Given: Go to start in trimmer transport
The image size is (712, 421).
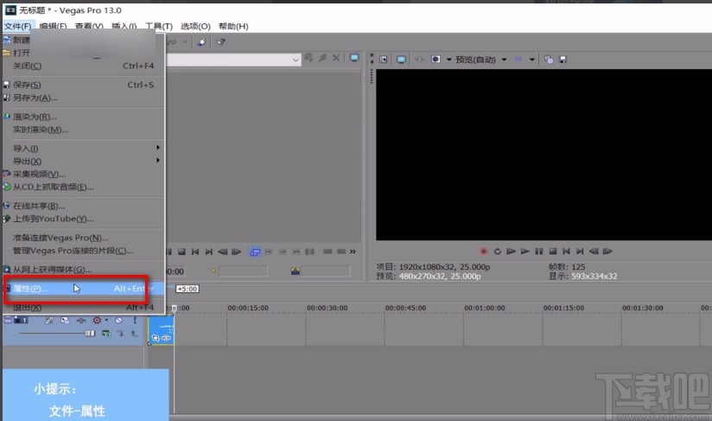Looking at the screenshot, I should tap(195, 252).
